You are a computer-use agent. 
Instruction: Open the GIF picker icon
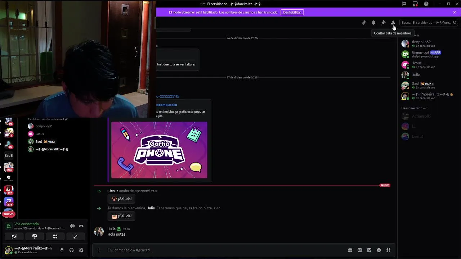click(x=359, y=250)
